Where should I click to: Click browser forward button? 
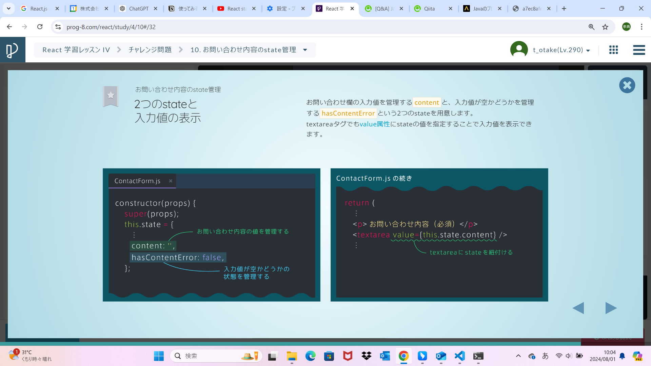coord(24,27)
